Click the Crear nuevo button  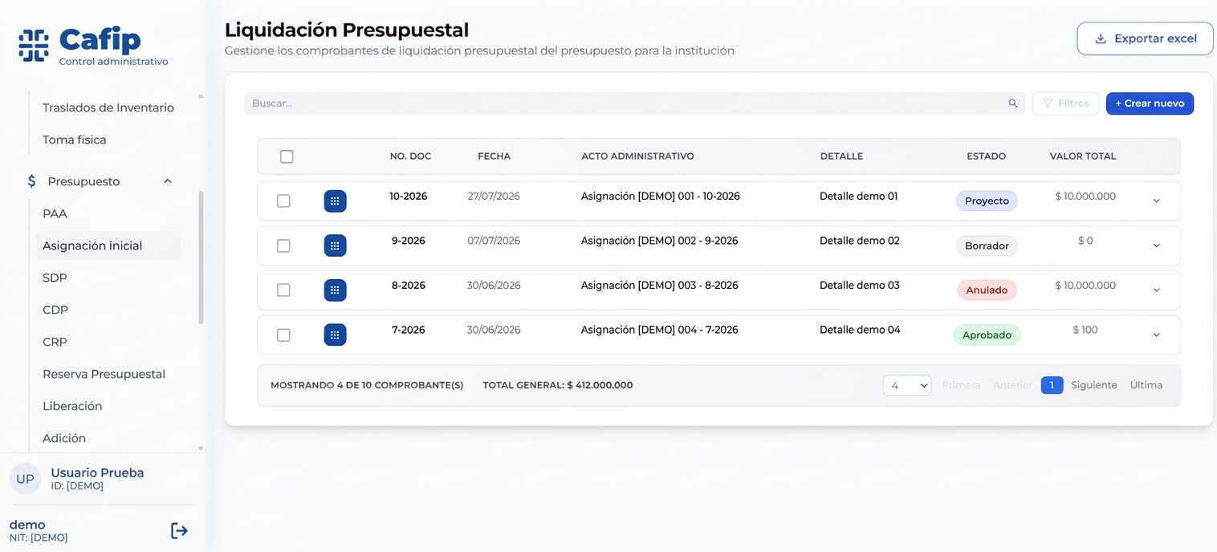1150,103
